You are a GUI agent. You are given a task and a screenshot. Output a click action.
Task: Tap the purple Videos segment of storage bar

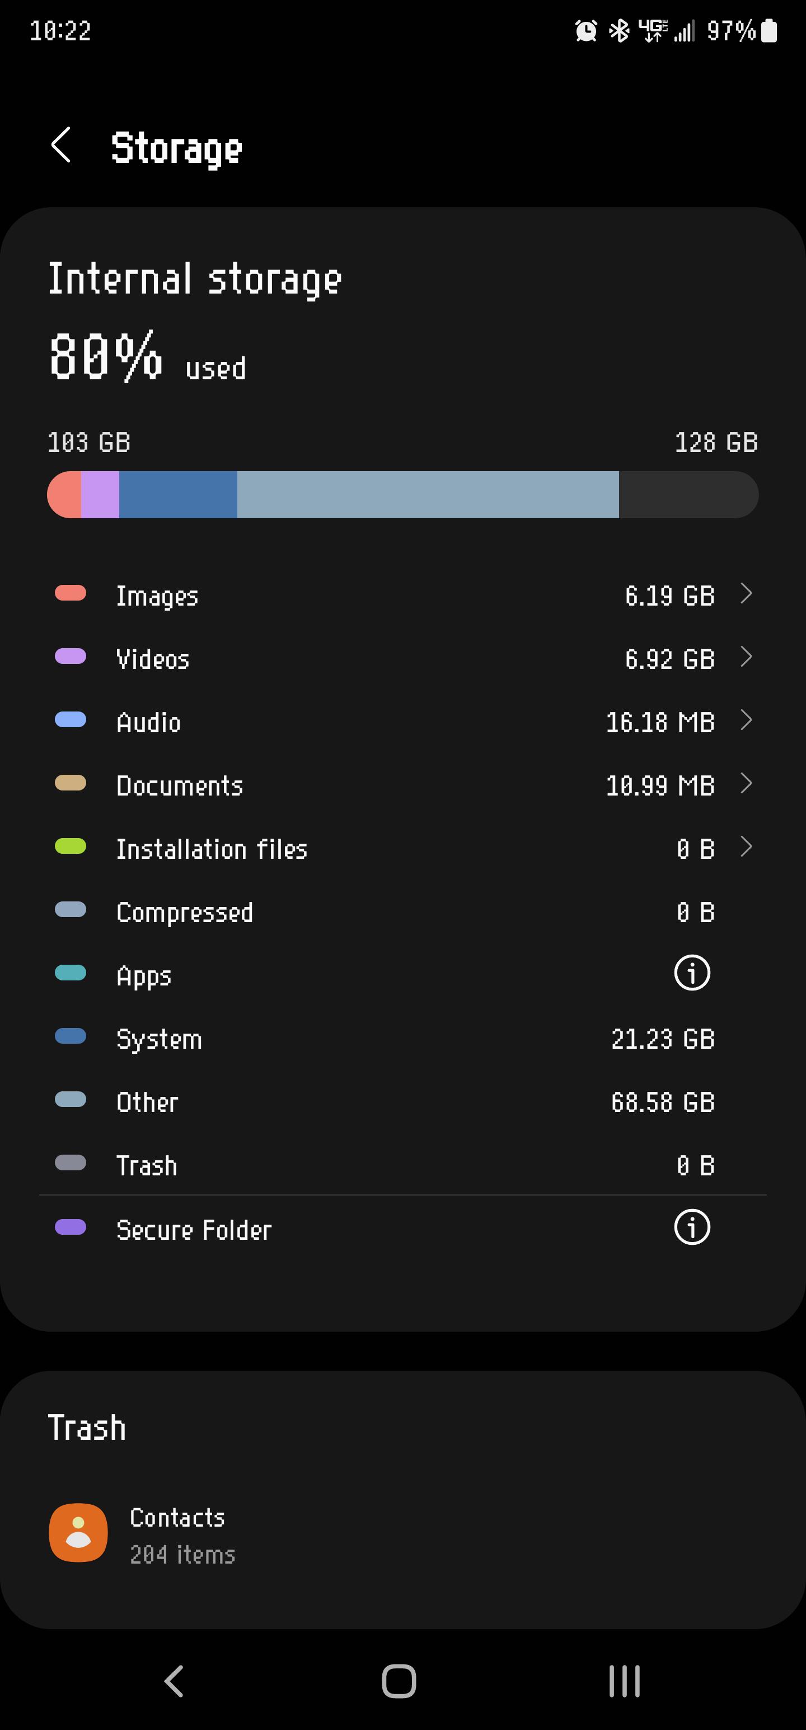100,495
